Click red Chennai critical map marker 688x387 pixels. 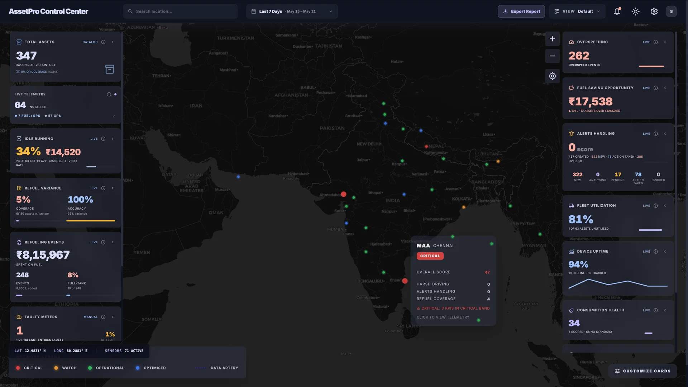tap(405, 281)
